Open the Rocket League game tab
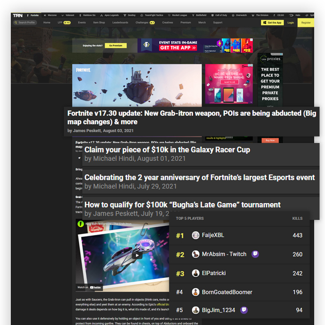325x325 pixels. click(178, 15)
